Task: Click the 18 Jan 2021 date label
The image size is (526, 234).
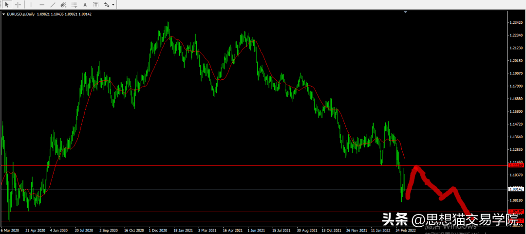Action: point(183,231)
